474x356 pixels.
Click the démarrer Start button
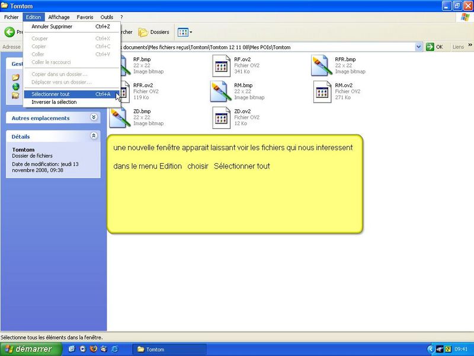tap(31, 349)
